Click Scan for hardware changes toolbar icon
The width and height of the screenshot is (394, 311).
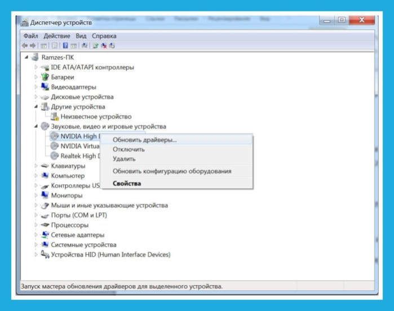85,46
